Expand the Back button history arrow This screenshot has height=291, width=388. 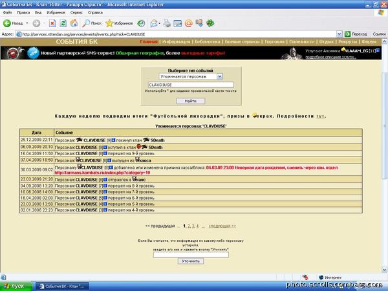27,23
